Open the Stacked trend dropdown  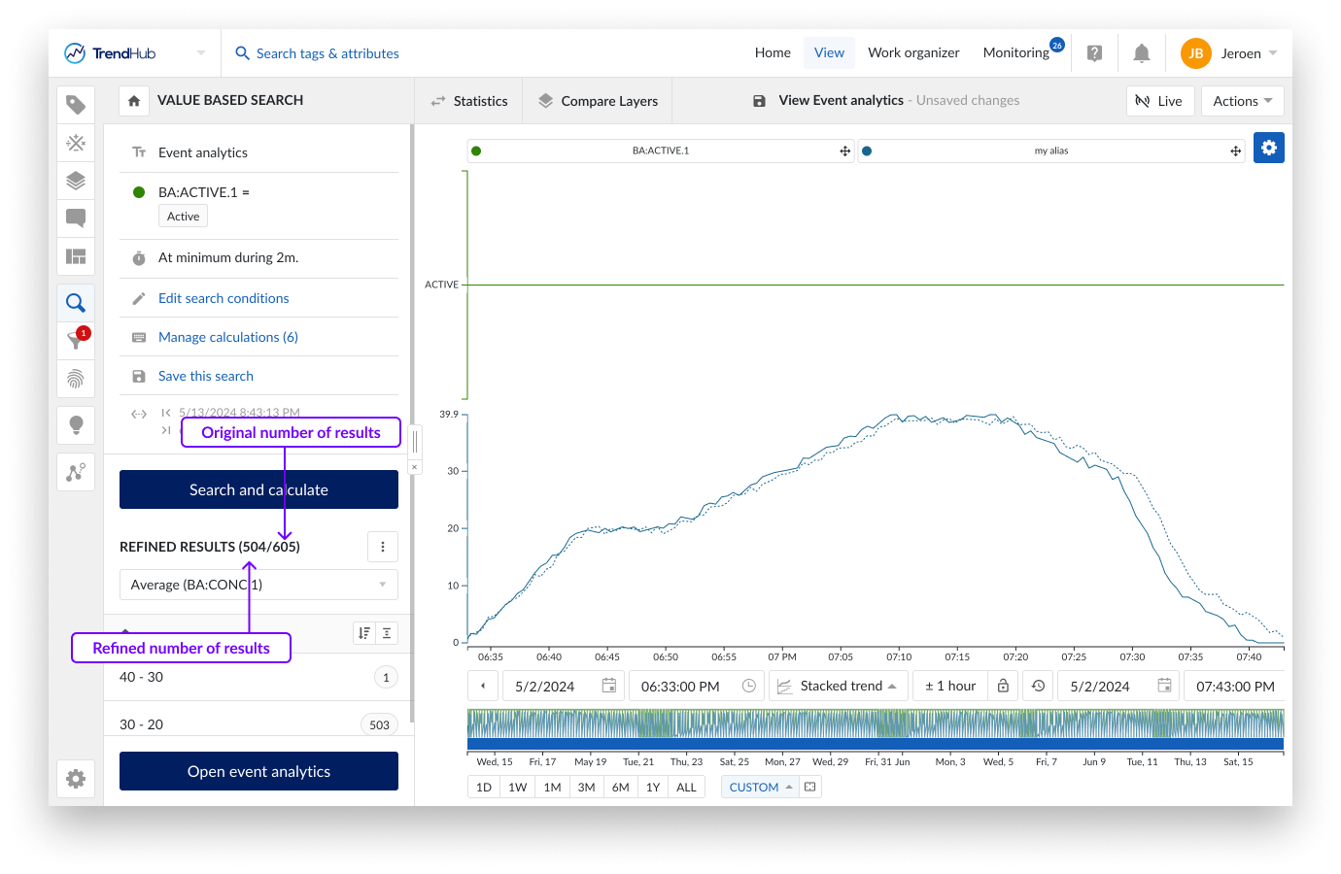[838, 686]
